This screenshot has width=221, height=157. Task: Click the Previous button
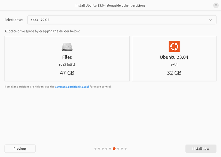[20, 149]
